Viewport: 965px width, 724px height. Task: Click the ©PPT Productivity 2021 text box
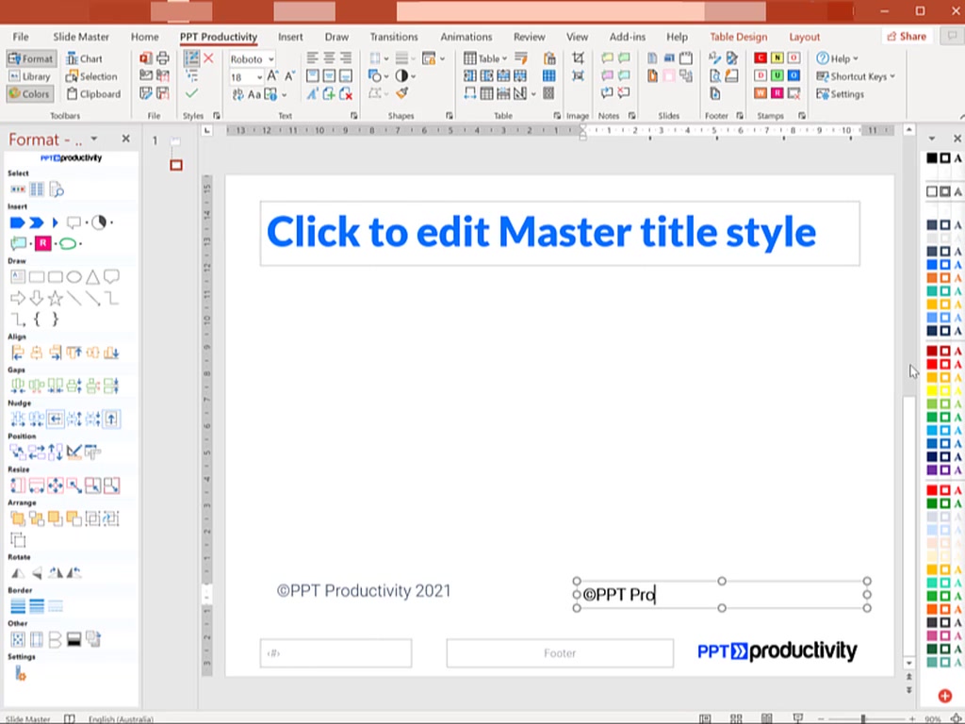pos(364,591)
